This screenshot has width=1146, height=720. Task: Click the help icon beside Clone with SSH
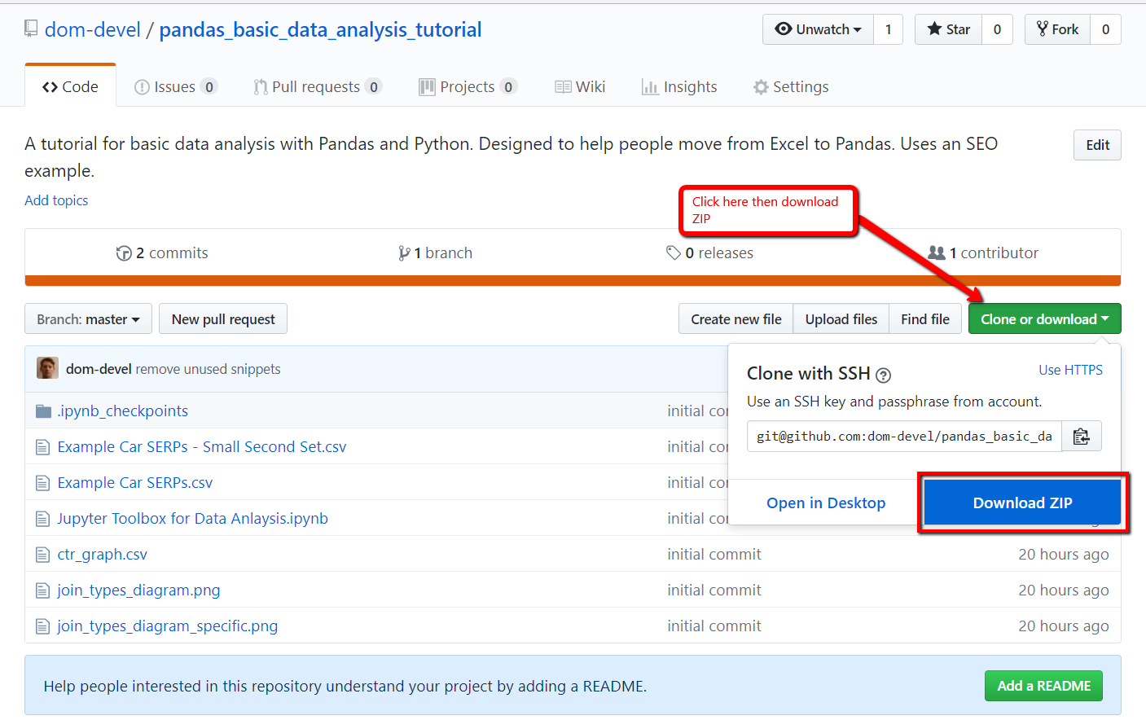point(883,375)
